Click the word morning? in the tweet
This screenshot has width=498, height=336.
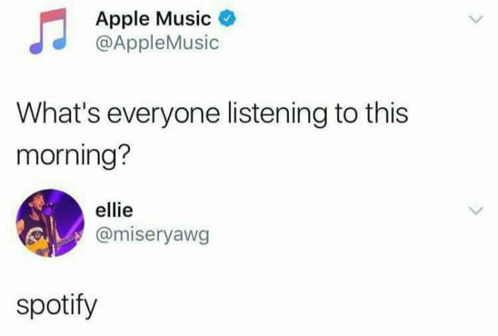[x=74, y=156]
